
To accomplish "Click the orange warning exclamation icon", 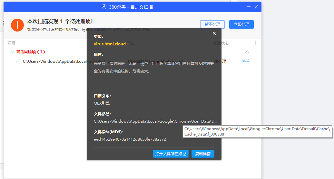I will tap(17, 25).
